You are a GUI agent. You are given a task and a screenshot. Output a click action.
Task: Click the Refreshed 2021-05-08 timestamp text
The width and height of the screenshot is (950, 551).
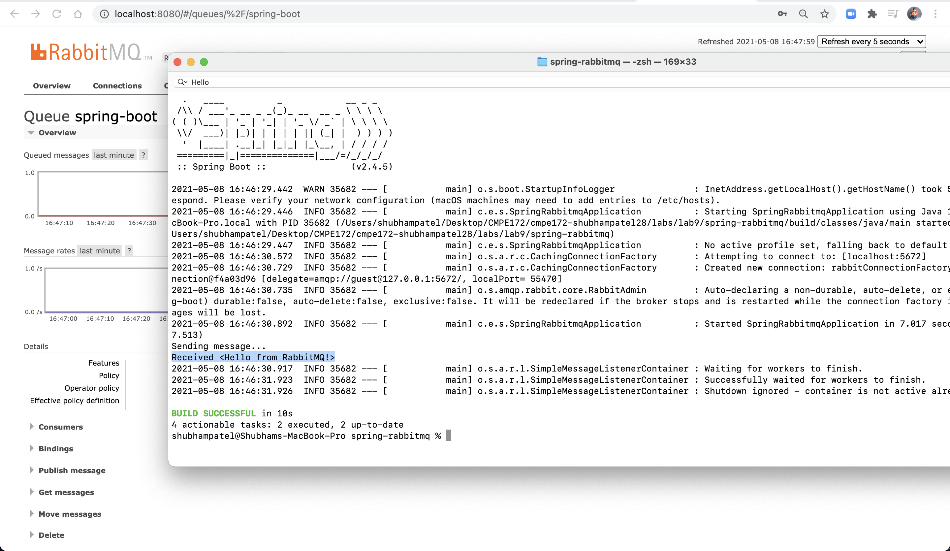click(756, 42)
